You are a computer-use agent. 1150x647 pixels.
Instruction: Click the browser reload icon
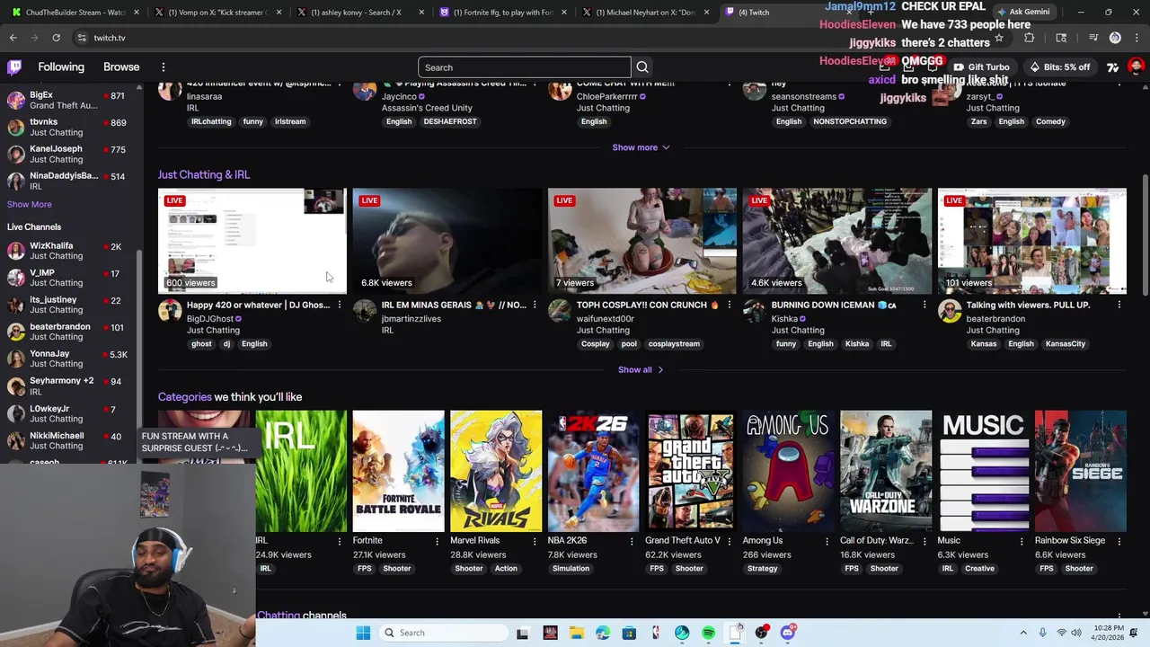click(56, 38)
